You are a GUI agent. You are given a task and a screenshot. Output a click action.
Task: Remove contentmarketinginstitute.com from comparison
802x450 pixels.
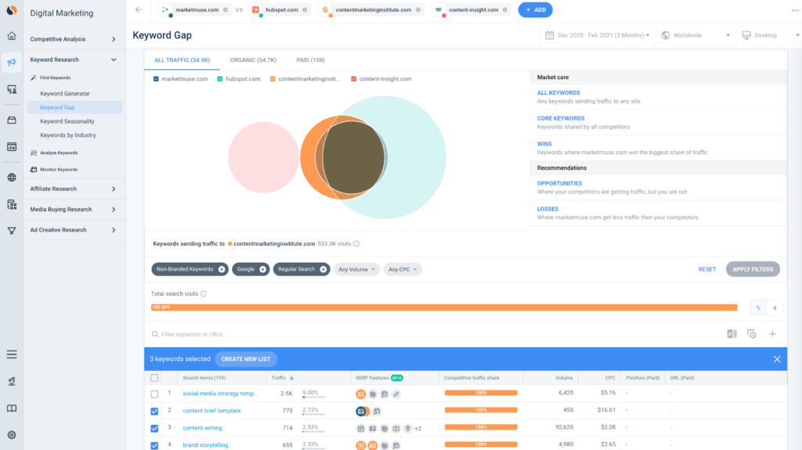pos(418,9)
